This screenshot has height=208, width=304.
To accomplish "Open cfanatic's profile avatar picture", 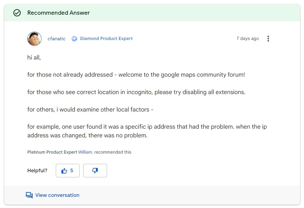I will pos(34,39).
